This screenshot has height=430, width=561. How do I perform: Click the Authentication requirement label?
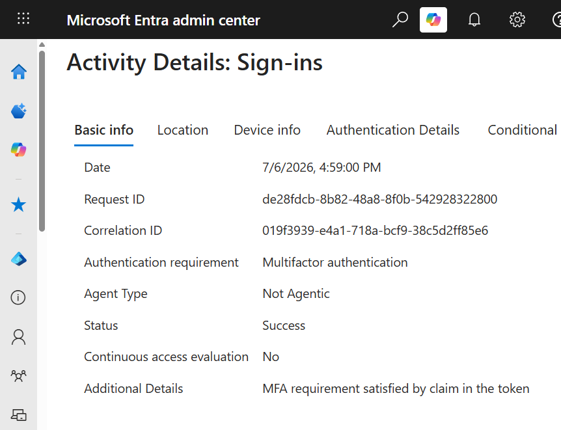coord(161,262)
